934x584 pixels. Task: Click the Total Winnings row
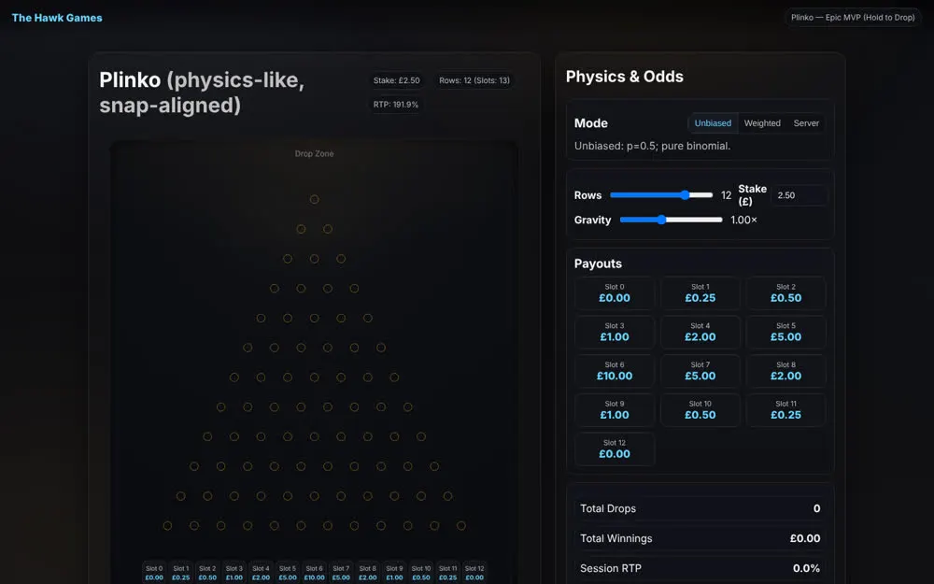[700, 538]
